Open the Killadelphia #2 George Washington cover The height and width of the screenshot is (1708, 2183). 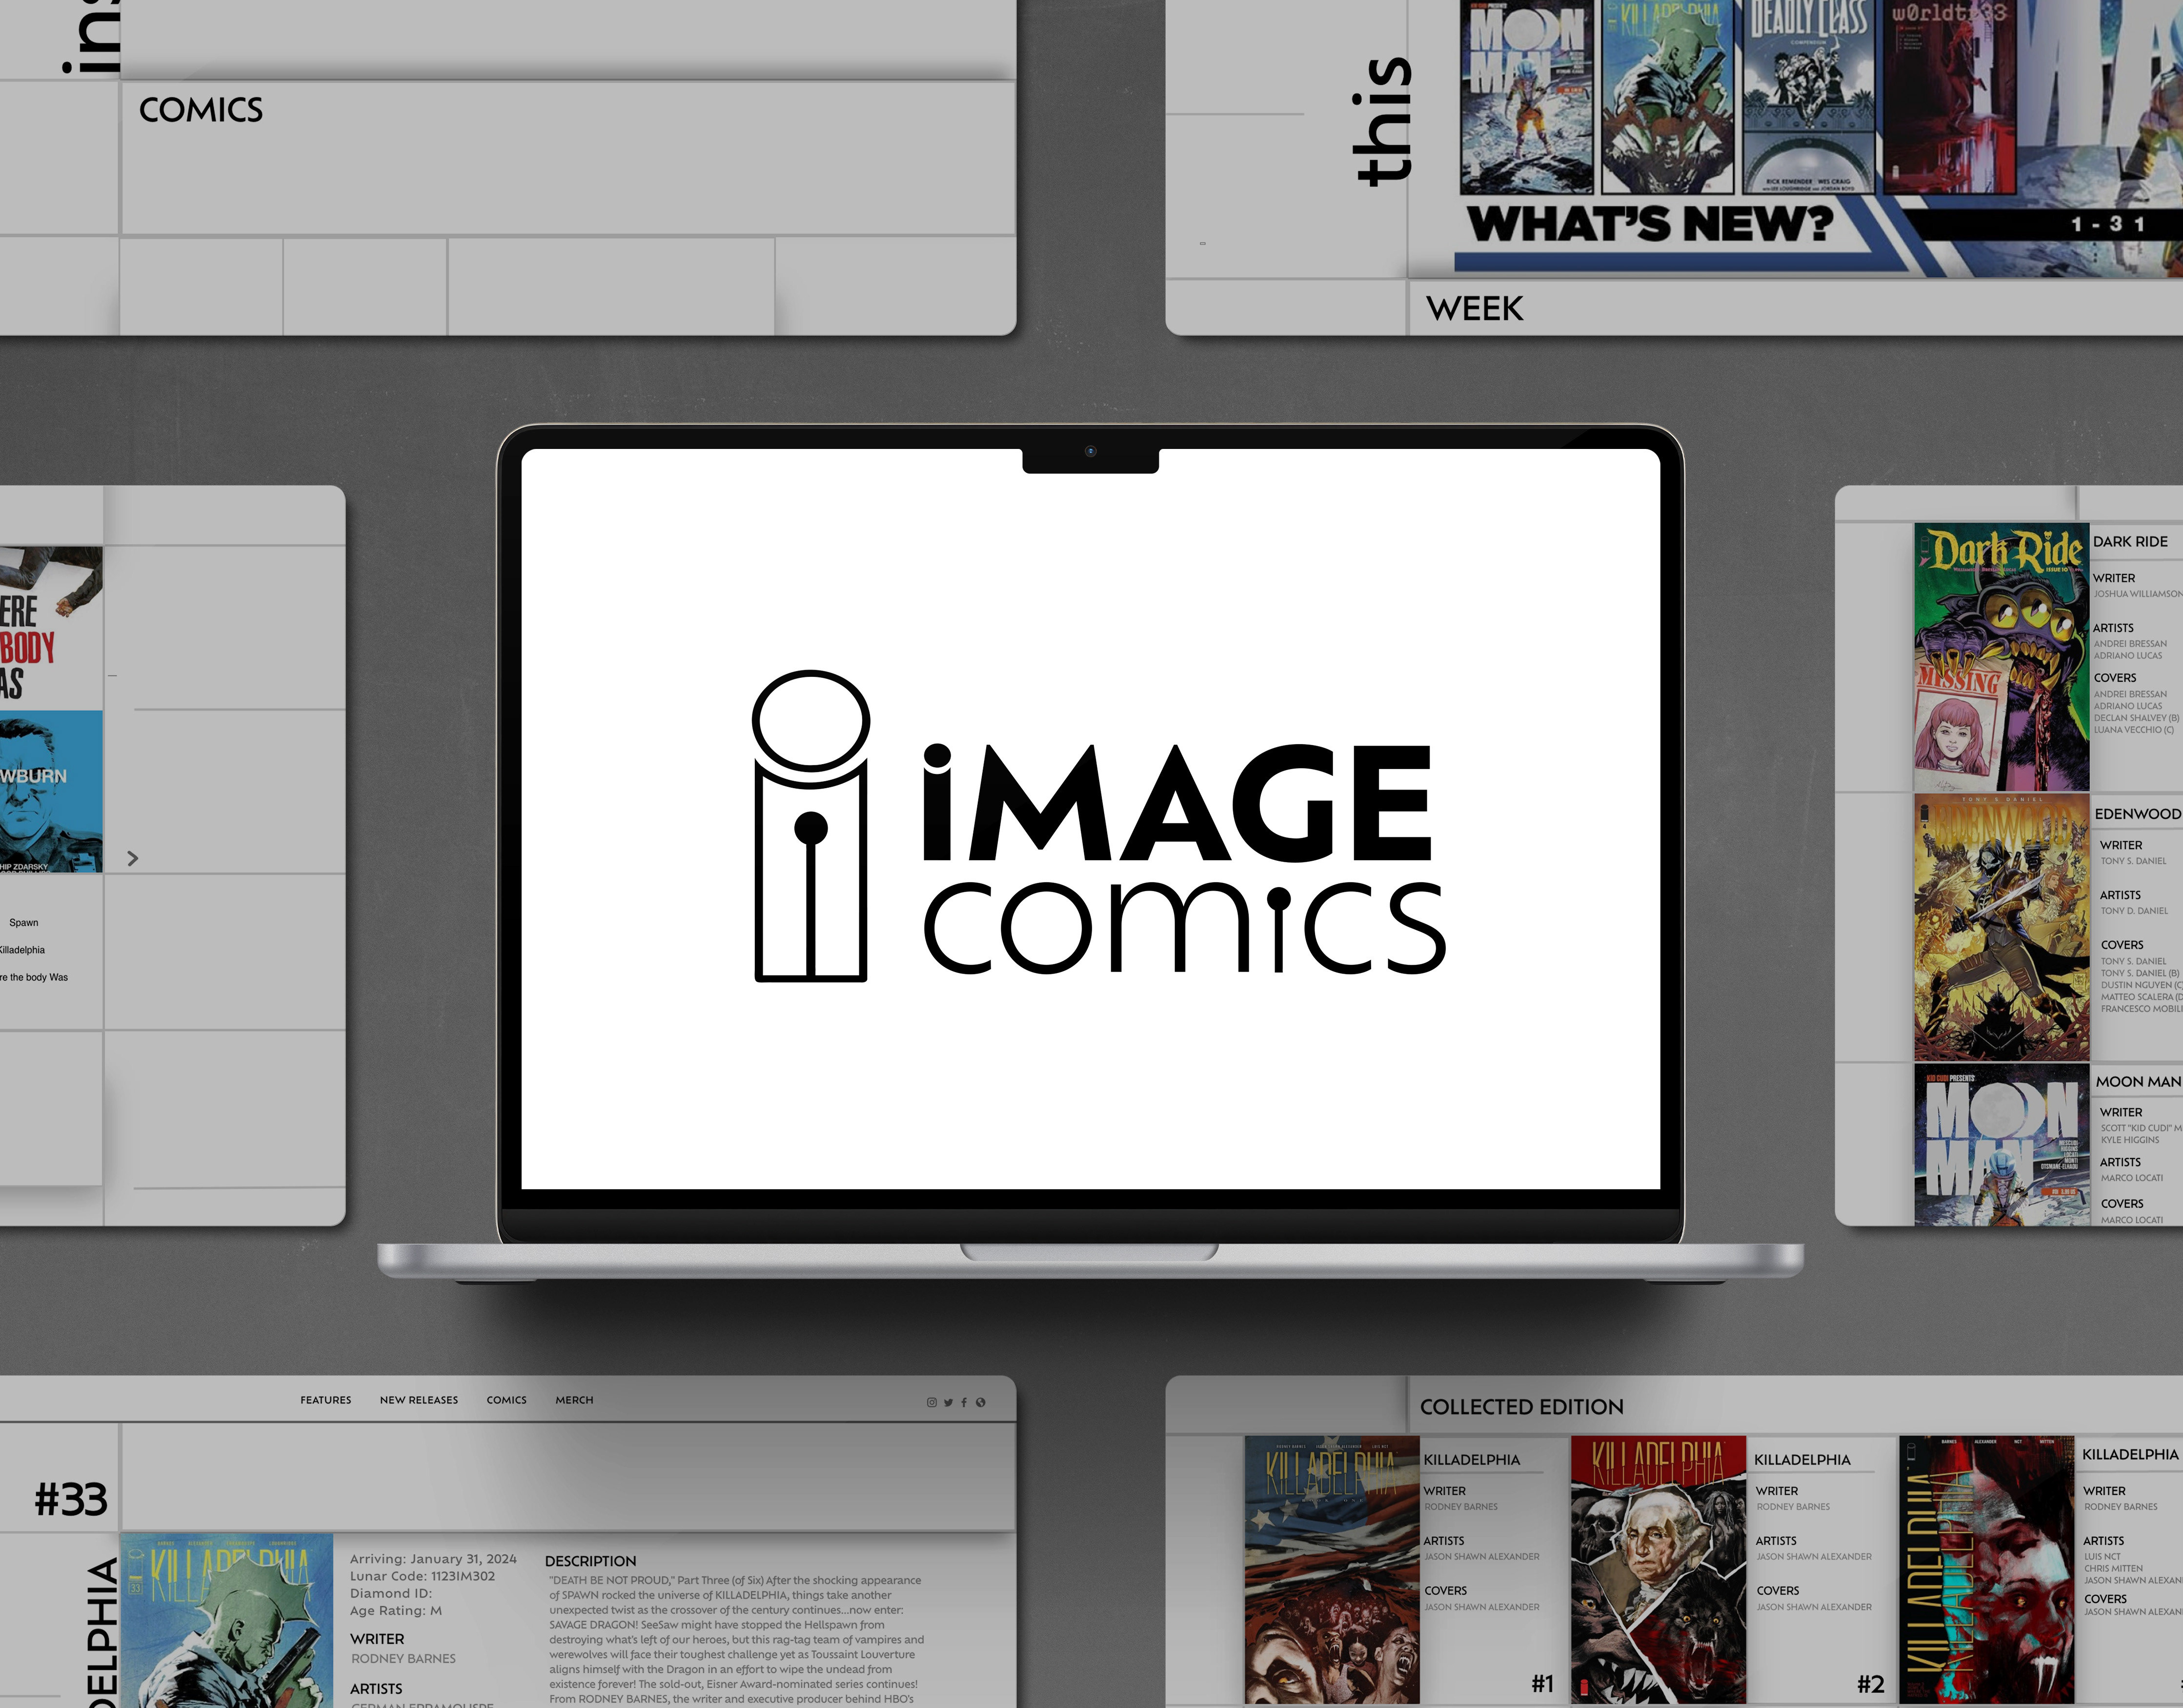[x=1658, y=1570]
